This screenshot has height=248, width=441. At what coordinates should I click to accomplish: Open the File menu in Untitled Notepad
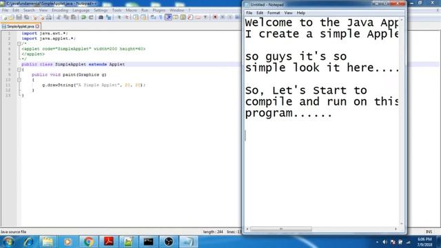(249, 13)
